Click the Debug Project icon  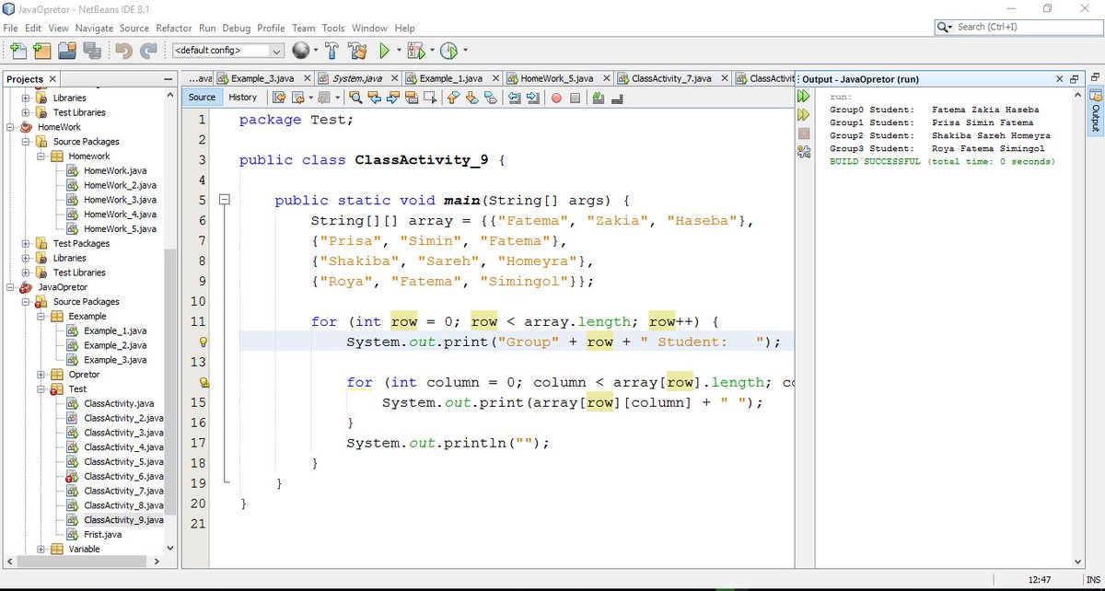[x=415, y=50]
